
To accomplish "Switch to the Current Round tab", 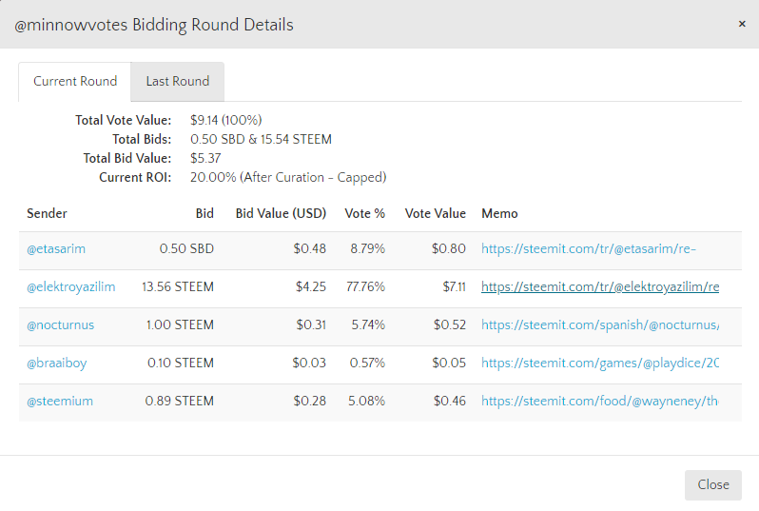I will tap(75, 82).
